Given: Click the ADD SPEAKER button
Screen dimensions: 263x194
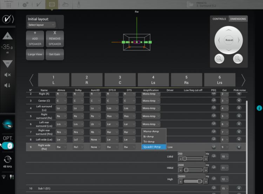Looking at the screenshot, I should (x=35, y=39).
